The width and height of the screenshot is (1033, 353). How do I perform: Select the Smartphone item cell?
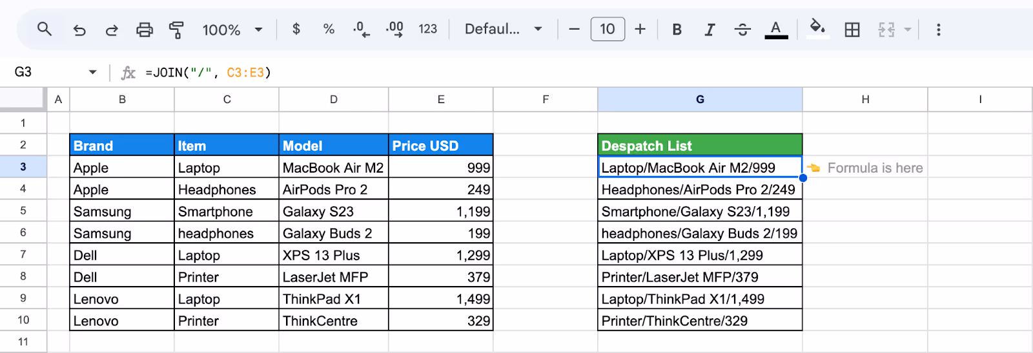(227, 211)
